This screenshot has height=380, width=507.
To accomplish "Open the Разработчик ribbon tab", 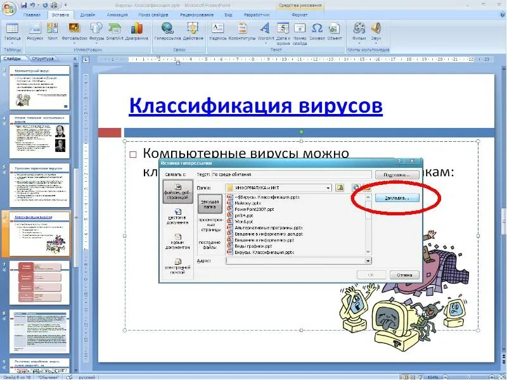I will [257, 15].
